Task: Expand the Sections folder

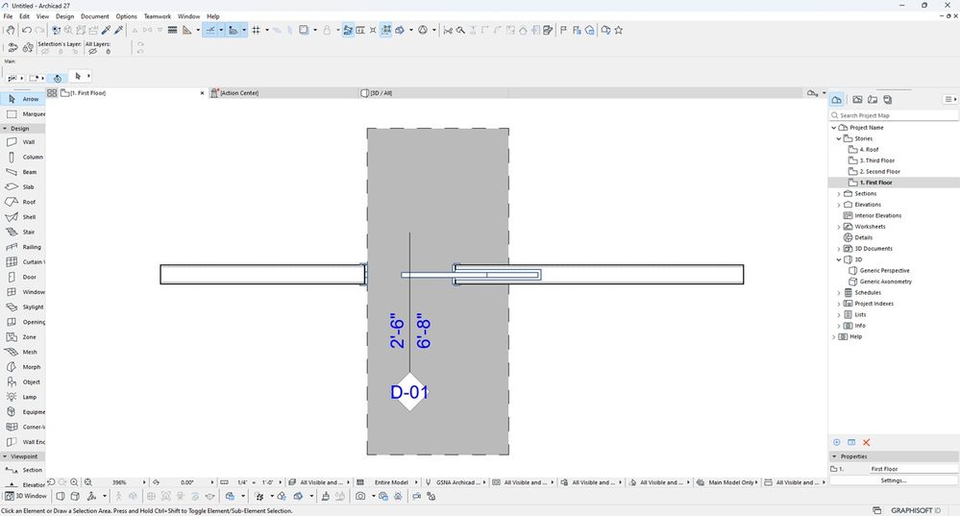Action: [839, 194]
